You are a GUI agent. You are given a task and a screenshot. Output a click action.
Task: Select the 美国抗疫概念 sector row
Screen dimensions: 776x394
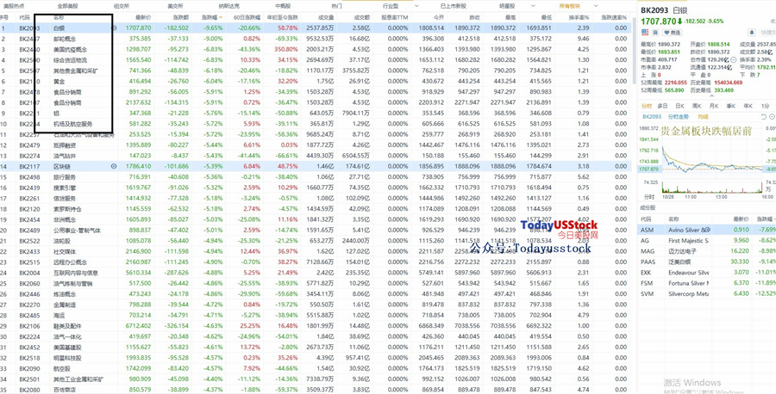point(316,49)
